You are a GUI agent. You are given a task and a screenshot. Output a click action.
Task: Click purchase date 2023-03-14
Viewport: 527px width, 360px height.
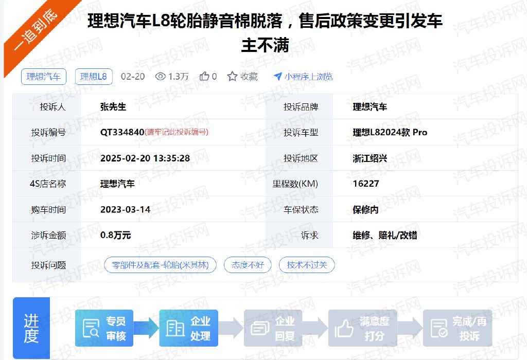126,209
